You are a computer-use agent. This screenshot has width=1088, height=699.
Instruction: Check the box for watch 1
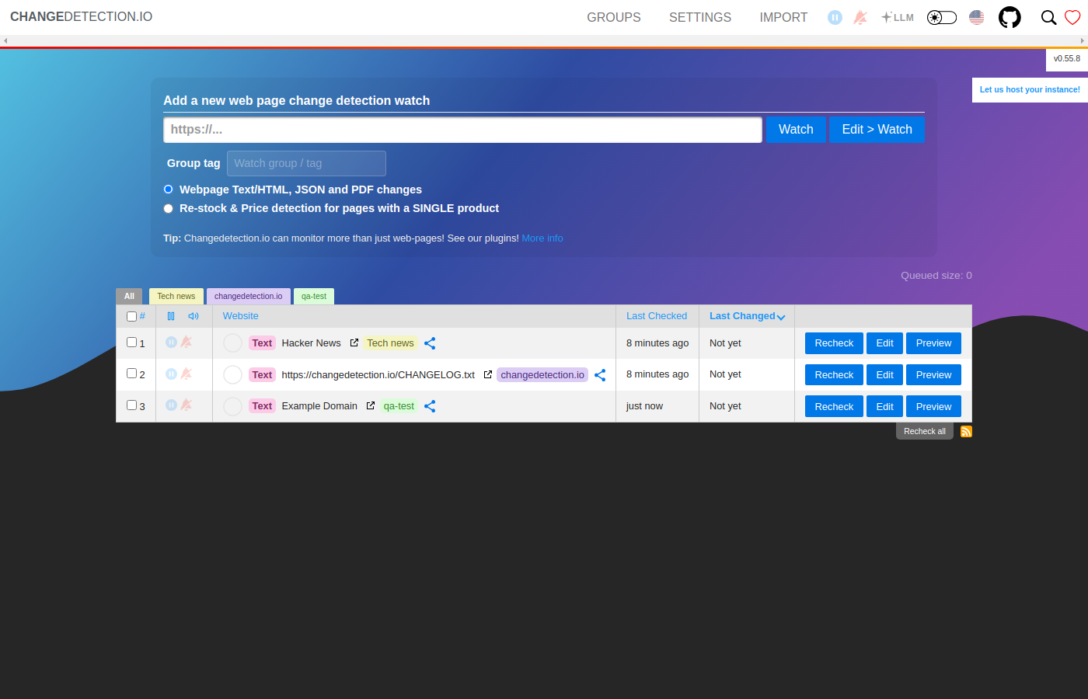click(131, 343)
